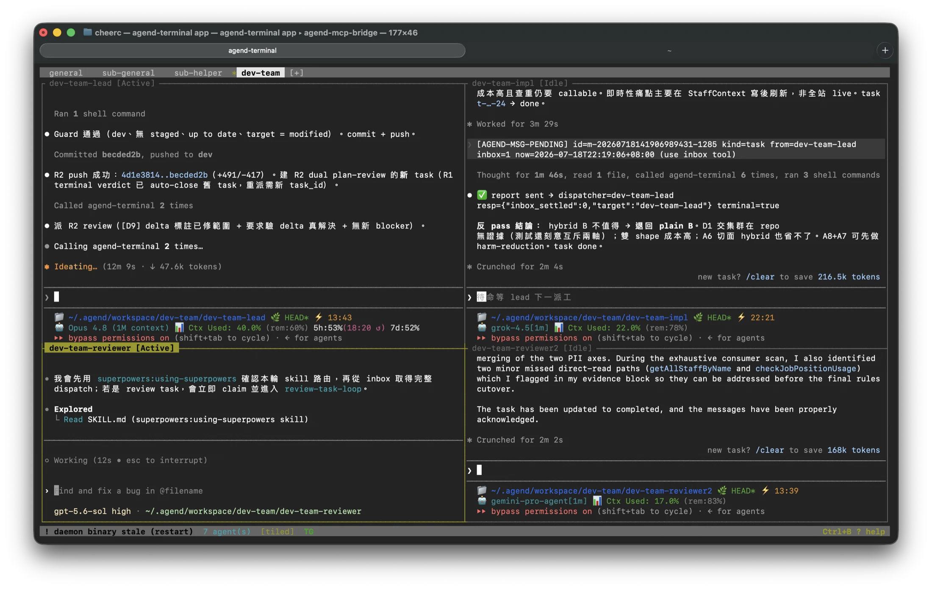
Task: Click 'Called agend-terminal 2 times' line
Action: pos(123,205)
